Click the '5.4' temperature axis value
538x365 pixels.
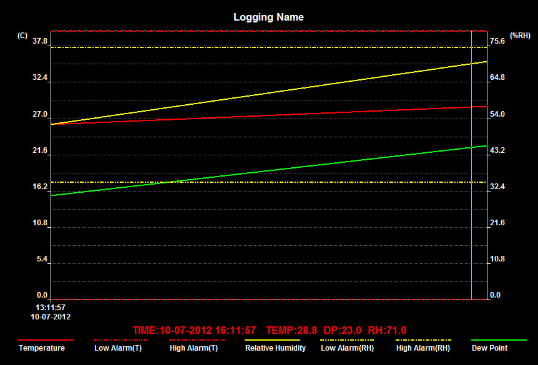(x=42, y=259)
